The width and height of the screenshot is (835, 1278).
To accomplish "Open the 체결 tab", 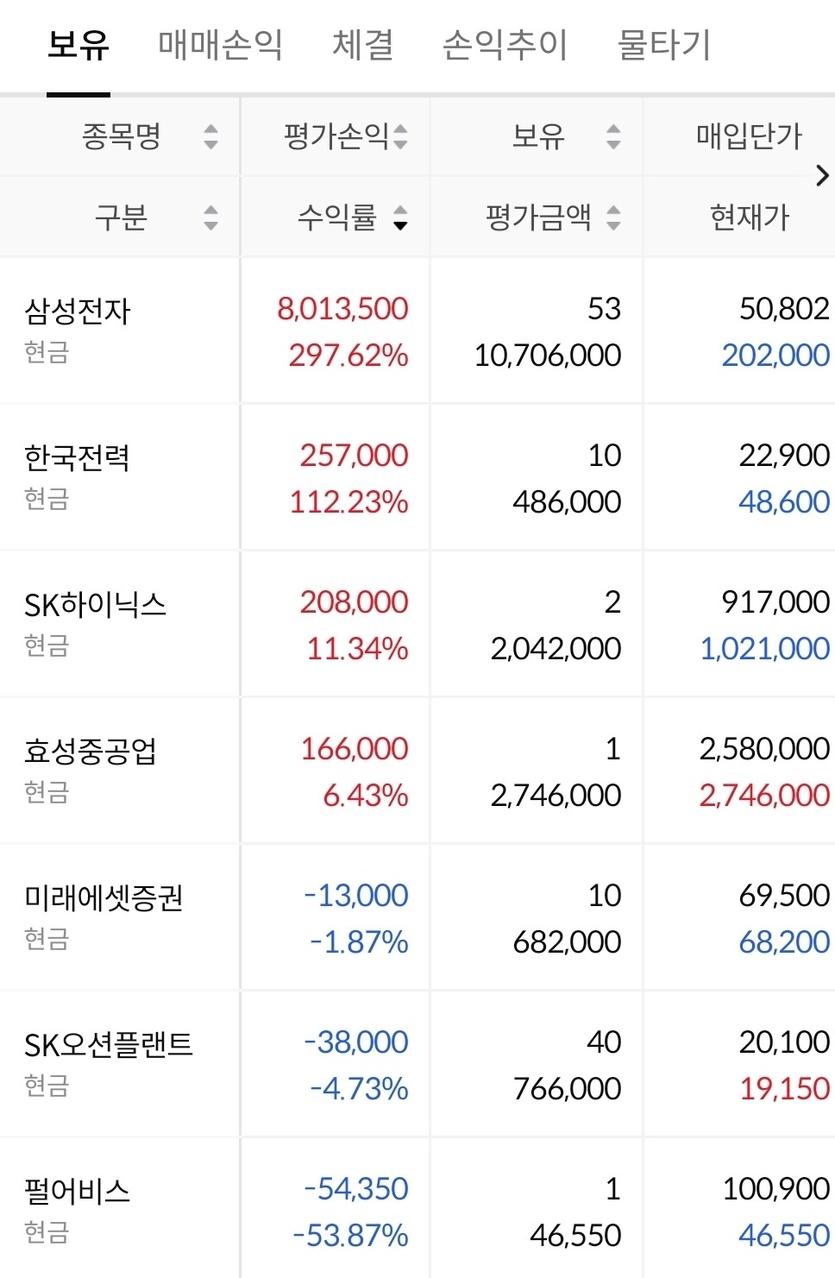I will [x=362, y=45].
